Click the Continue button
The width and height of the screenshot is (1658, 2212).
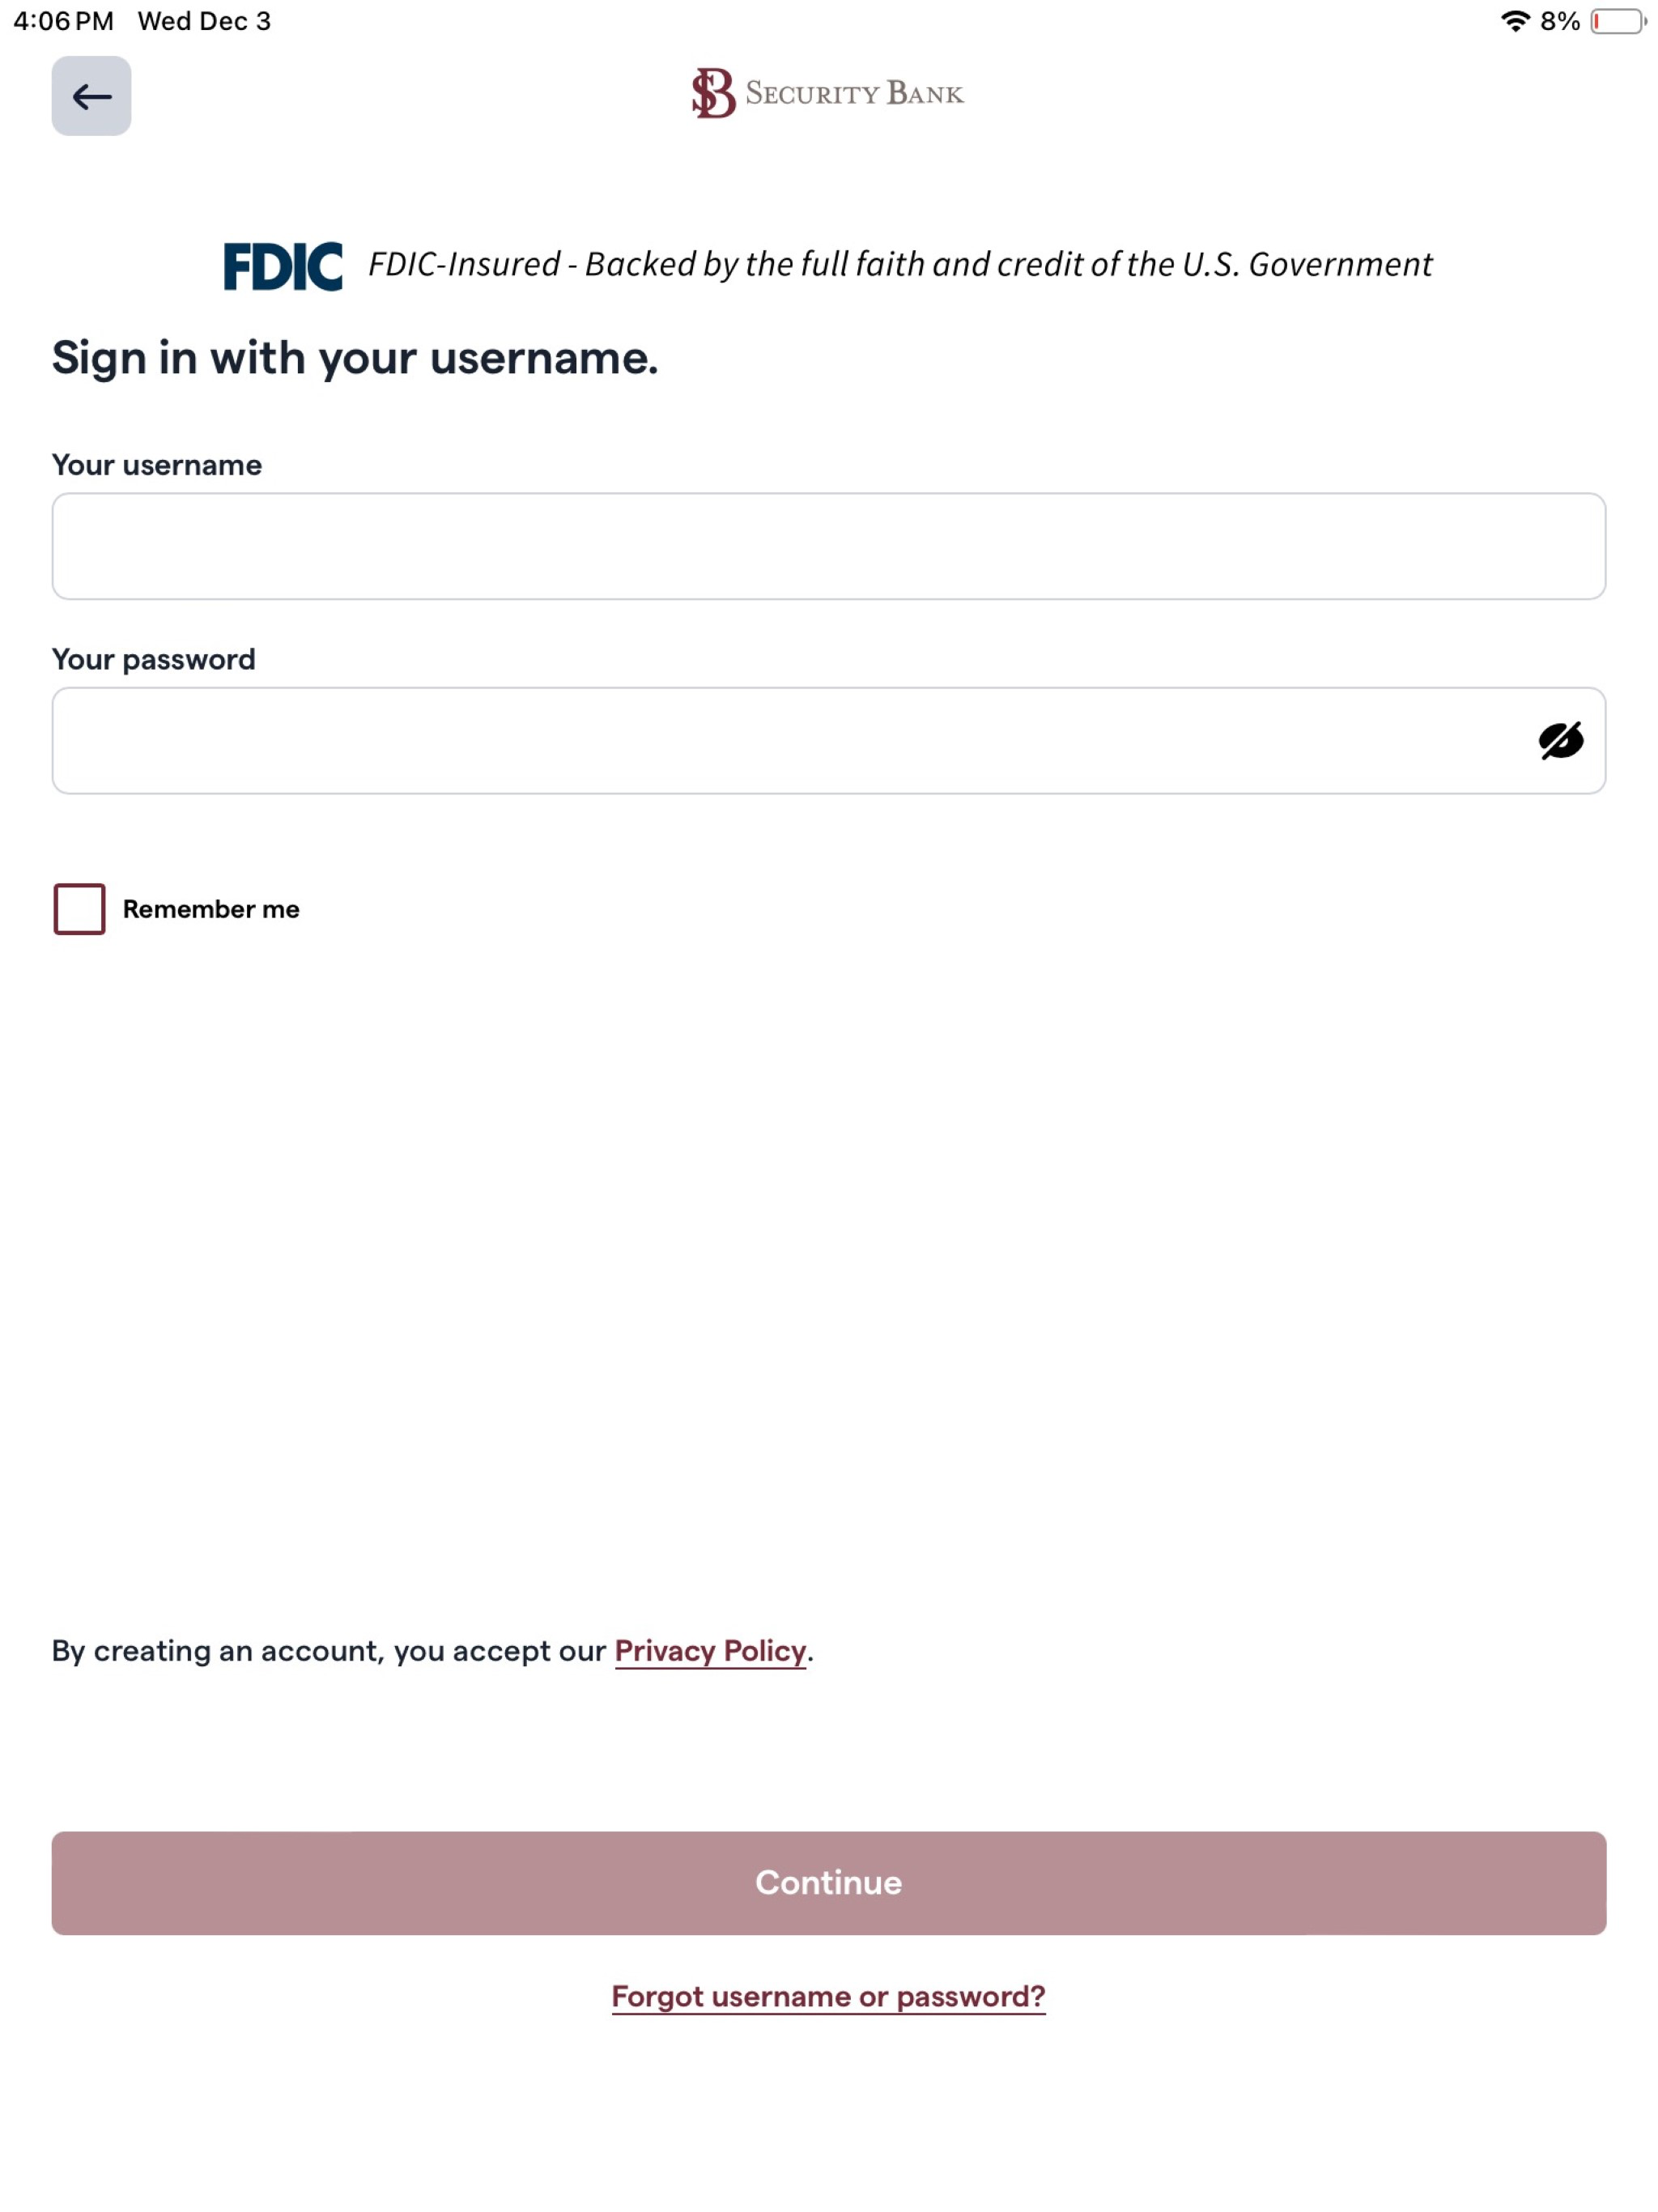pos(828,1883)
